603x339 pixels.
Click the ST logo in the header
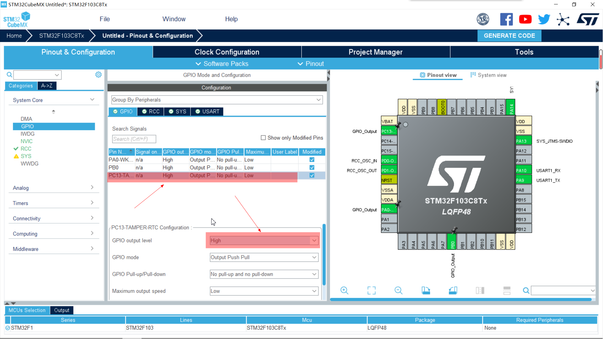[588, 19]
